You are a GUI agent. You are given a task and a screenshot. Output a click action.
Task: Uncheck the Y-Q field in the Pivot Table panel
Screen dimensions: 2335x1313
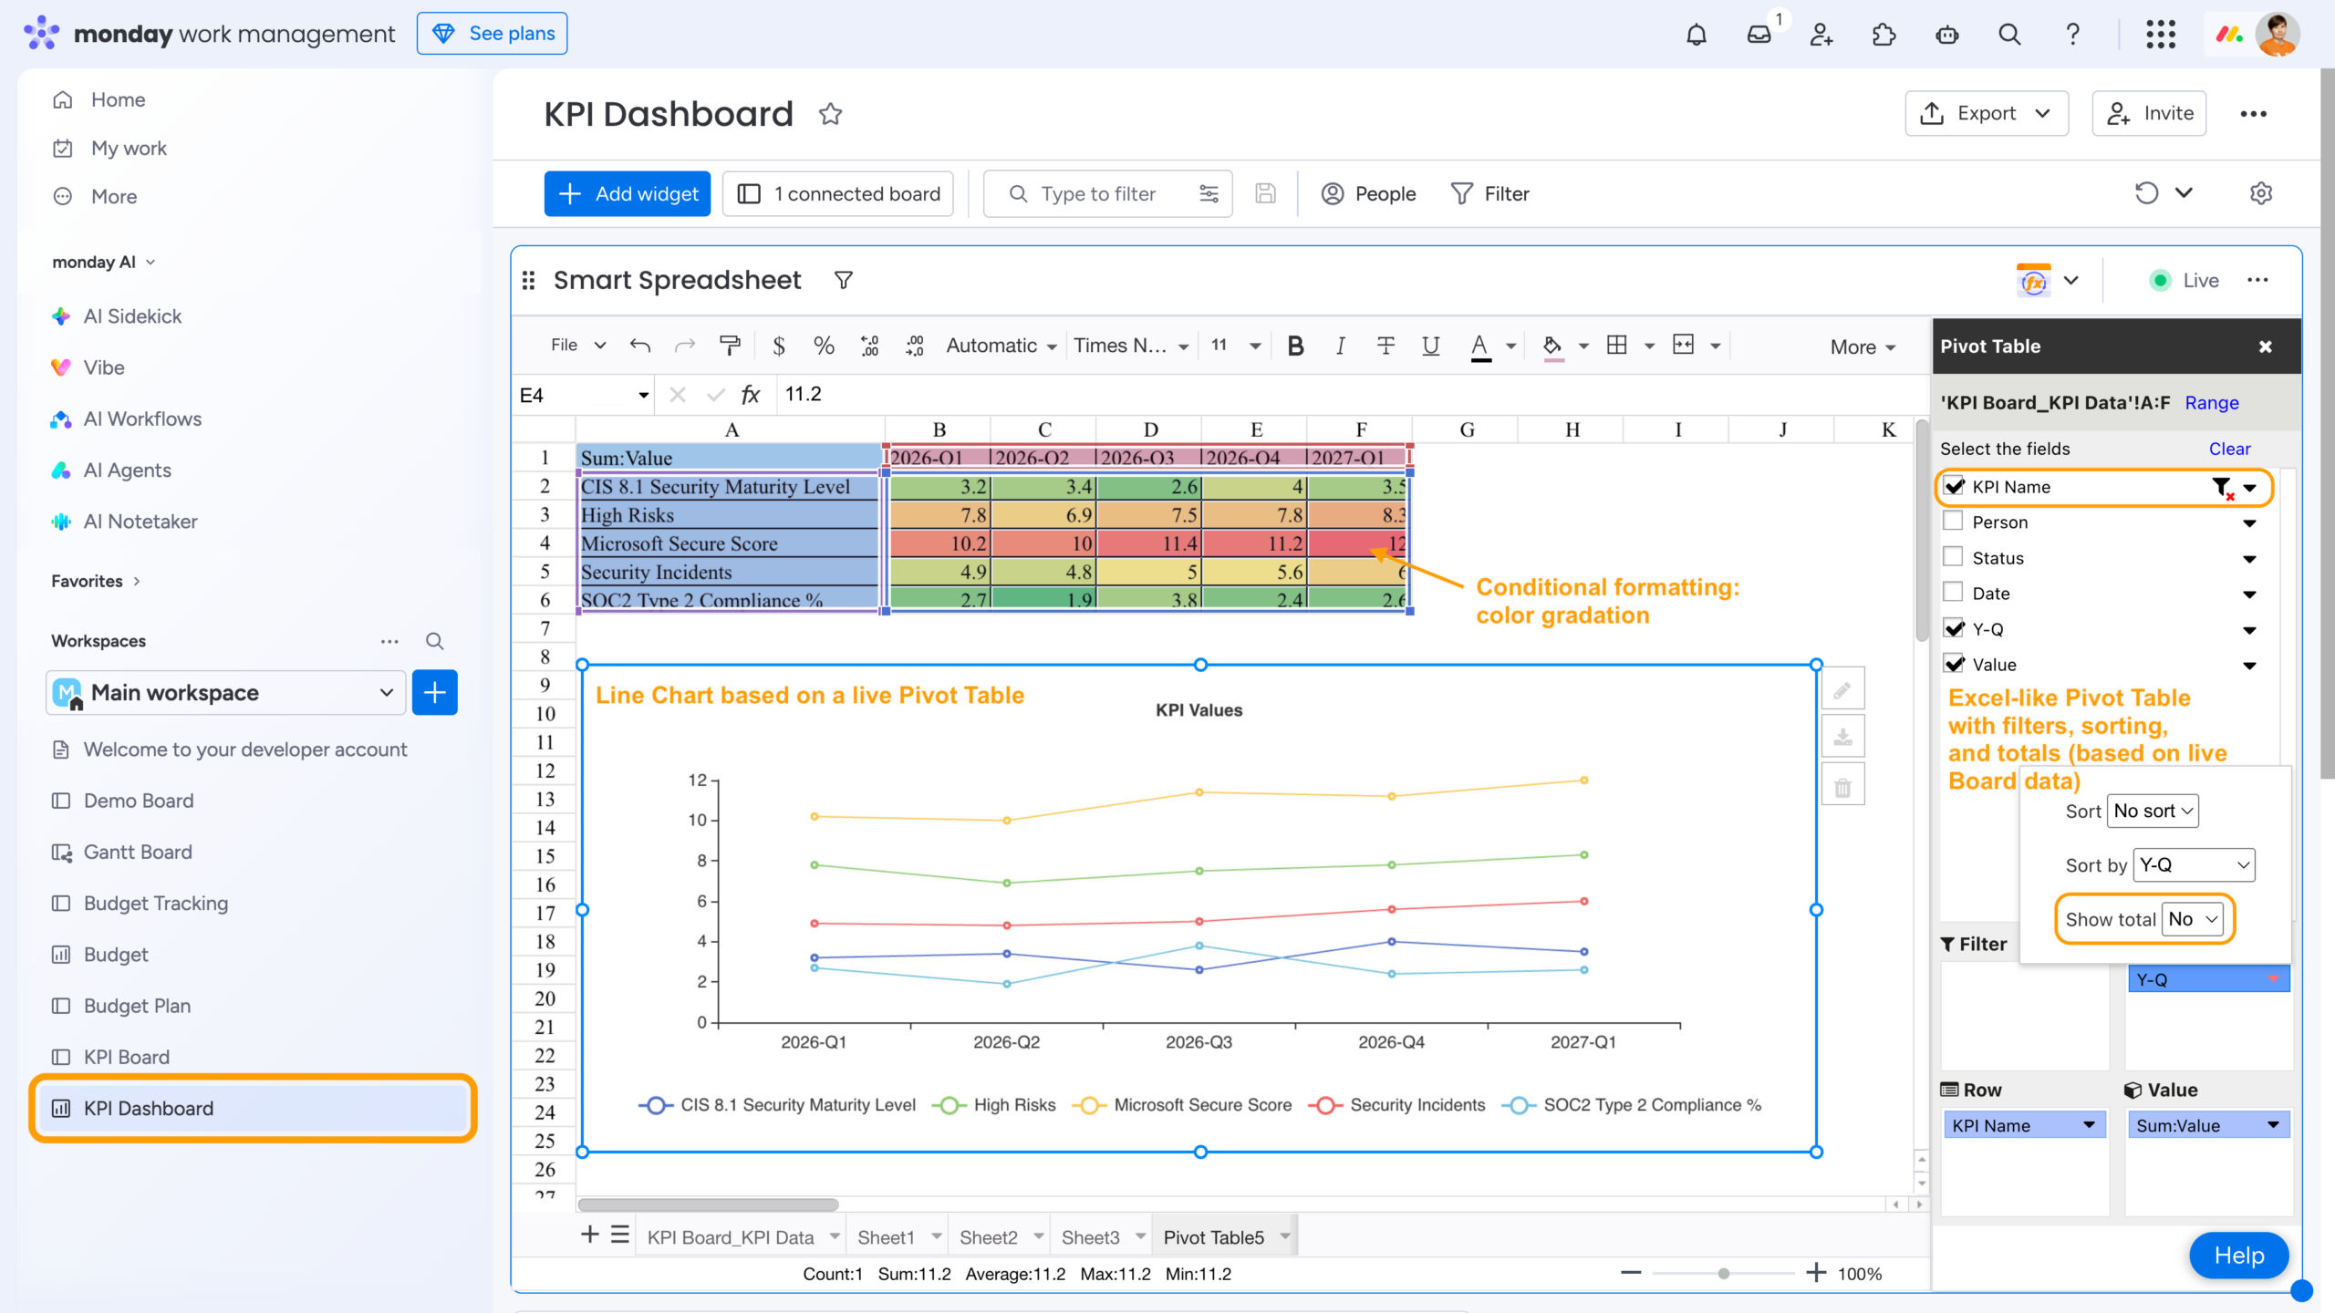coord(1954,628)
